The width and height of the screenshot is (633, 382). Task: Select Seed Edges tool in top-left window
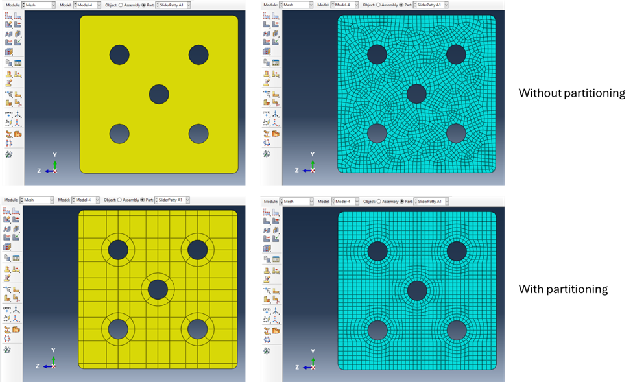(18, 16)
